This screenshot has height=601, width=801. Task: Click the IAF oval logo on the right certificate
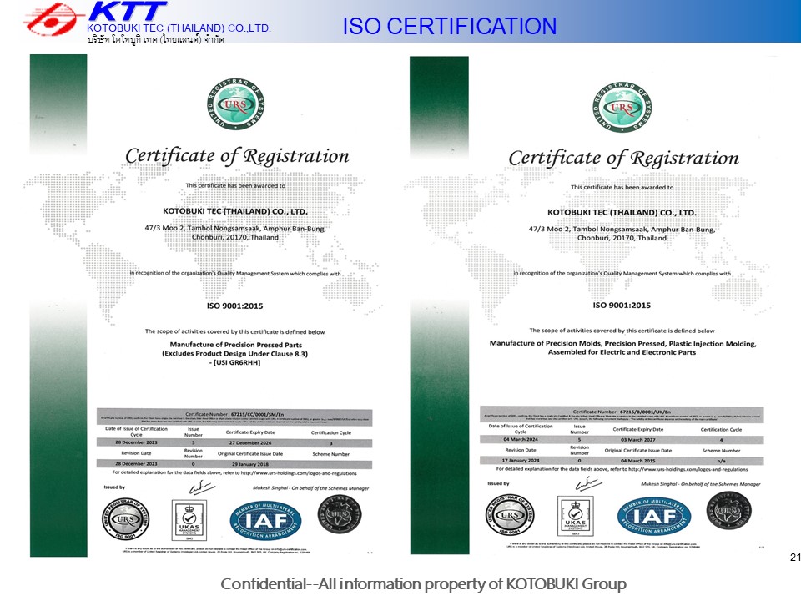(654, 516)
